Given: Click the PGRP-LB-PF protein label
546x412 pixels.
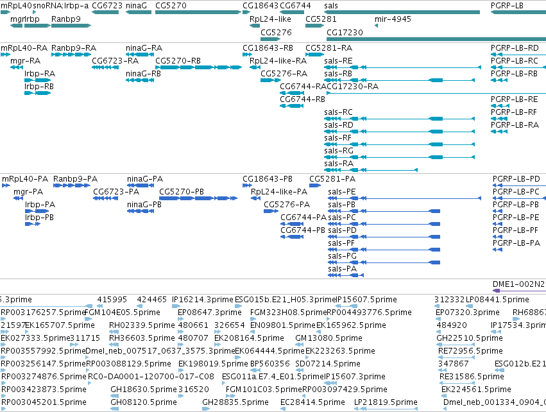Looking at the screenshot, I should click(x=515, y=230).
